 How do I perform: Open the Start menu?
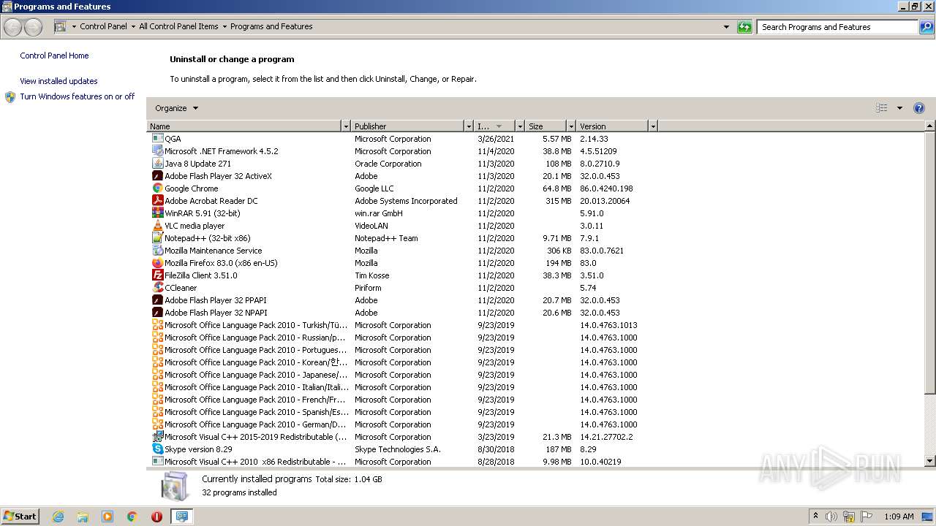tap(20, 516)
